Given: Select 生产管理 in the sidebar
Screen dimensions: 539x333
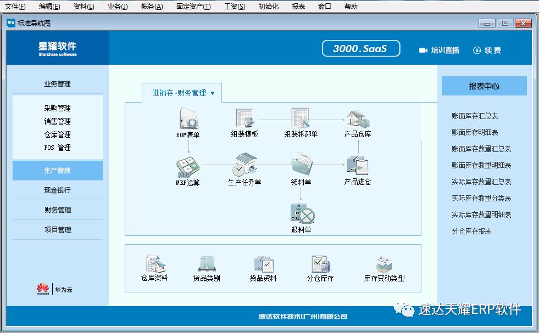Looking at the screenshot, I should click(x=58, y=171).
